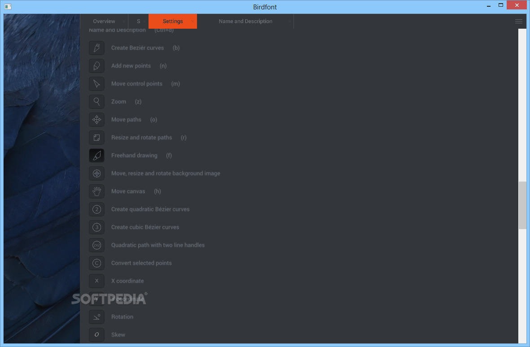Click the Convert selected points icon
The width and height of the screenshot is (530, 347).
pyautogui.click(x=96, y=263)
